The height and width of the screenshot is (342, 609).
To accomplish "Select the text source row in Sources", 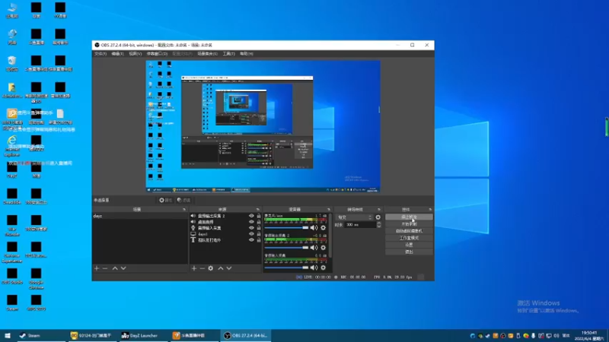I will [x=225, y=240].
